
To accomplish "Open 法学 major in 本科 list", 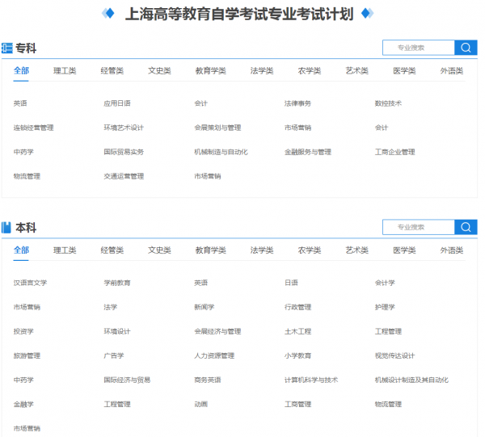I will pyautogui.click(x=111, y=307).
